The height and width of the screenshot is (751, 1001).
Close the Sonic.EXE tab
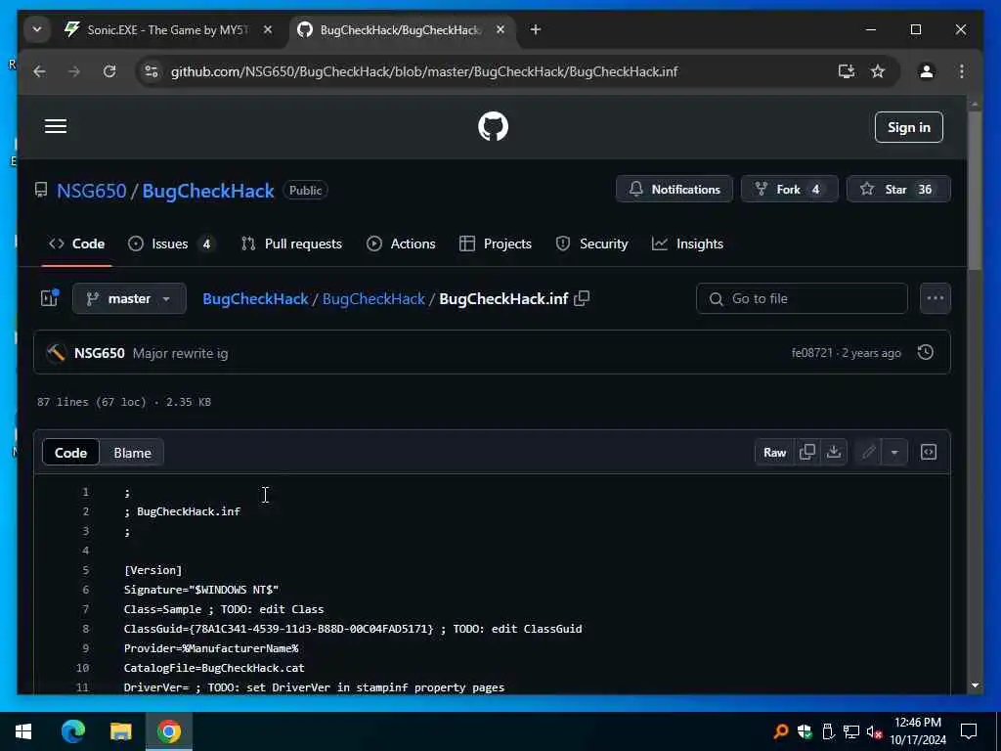pyautogui.click(x=268, y=29)
